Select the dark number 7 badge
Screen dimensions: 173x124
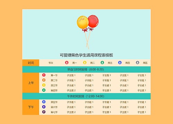pos(44,112)
